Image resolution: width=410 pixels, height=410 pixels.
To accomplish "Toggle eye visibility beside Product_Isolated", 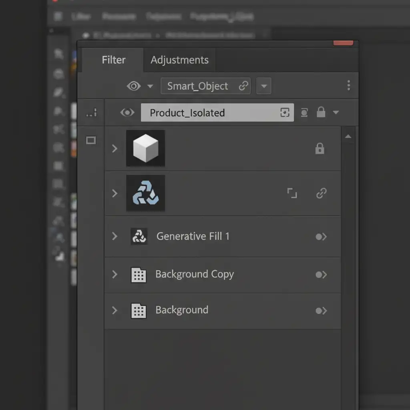I will click(x=127, y=113).
